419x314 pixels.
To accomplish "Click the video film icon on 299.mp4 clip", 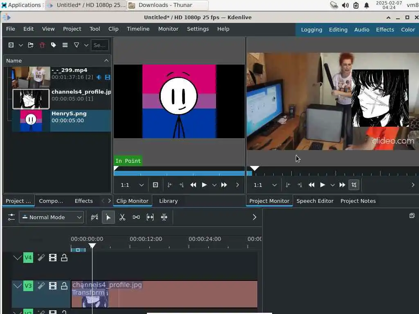I will tap(108, 77).
